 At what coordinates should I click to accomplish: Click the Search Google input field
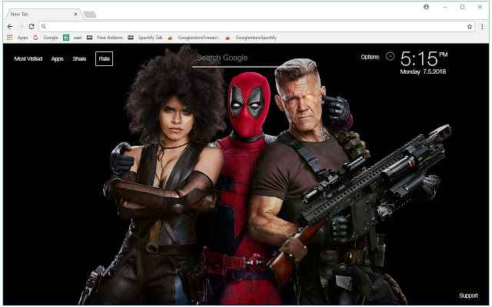[245, 58]
